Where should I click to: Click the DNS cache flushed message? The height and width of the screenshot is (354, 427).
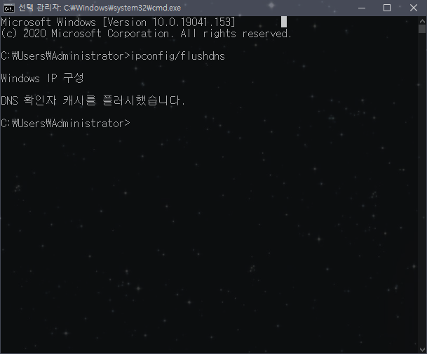93,100
